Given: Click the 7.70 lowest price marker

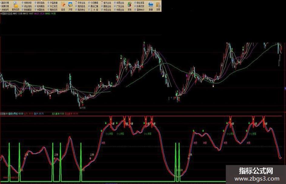Looking at the screenshot, I should coord(82,108).
